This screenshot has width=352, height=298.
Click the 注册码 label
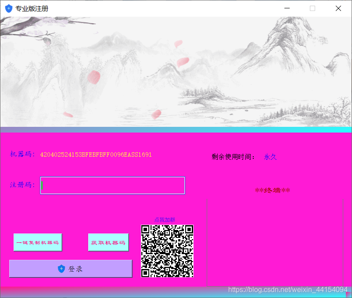22,185
